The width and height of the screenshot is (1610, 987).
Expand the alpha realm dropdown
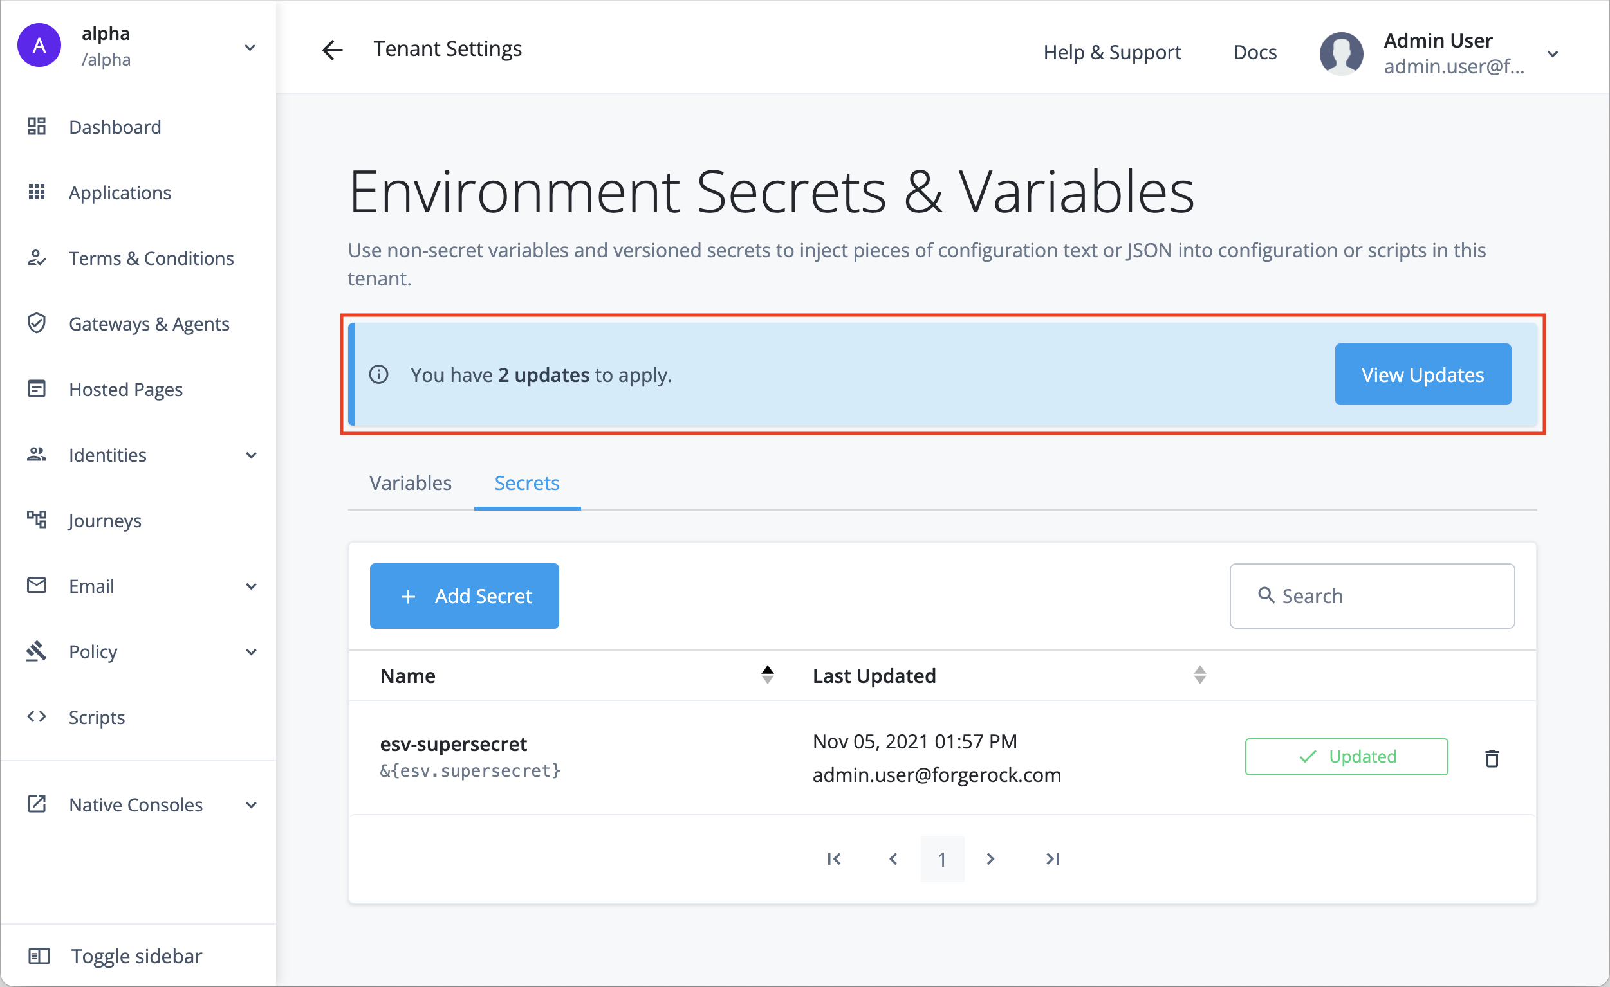click(x=250, y=47)
